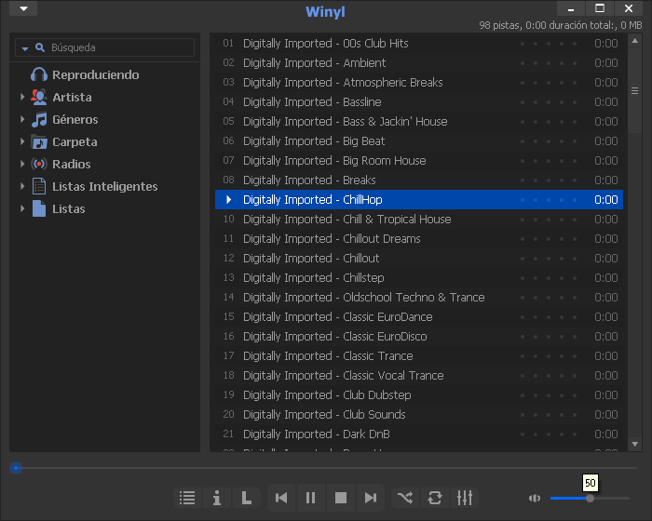Viewport: 652px width, 521px height.
Task: Click the magnifier search icon
Action: (x=40, y=47)
